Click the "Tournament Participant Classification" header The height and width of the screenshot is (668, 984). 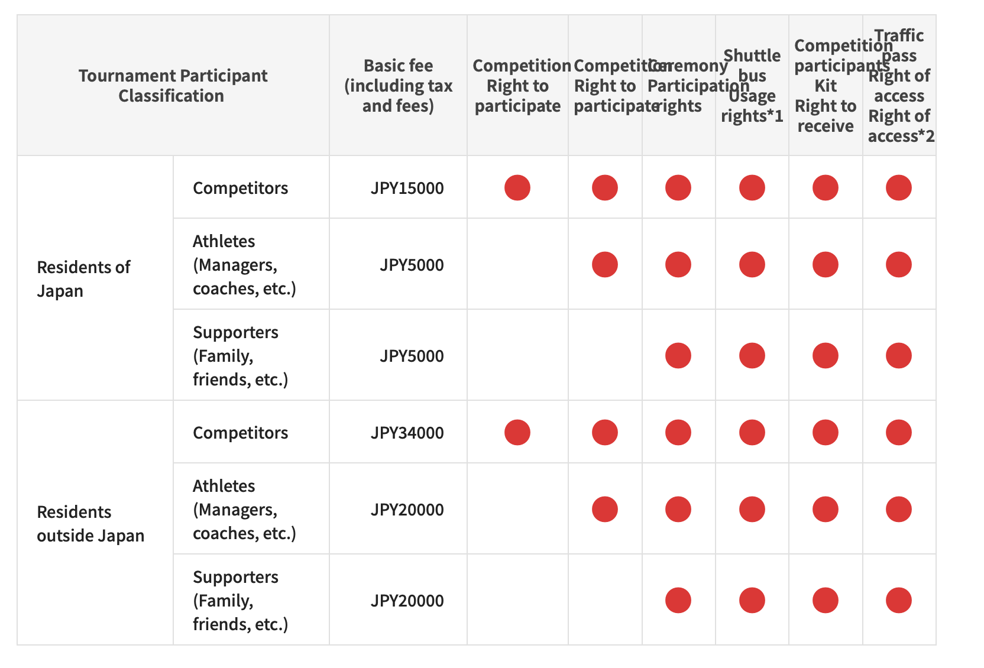tap(172, 86)
